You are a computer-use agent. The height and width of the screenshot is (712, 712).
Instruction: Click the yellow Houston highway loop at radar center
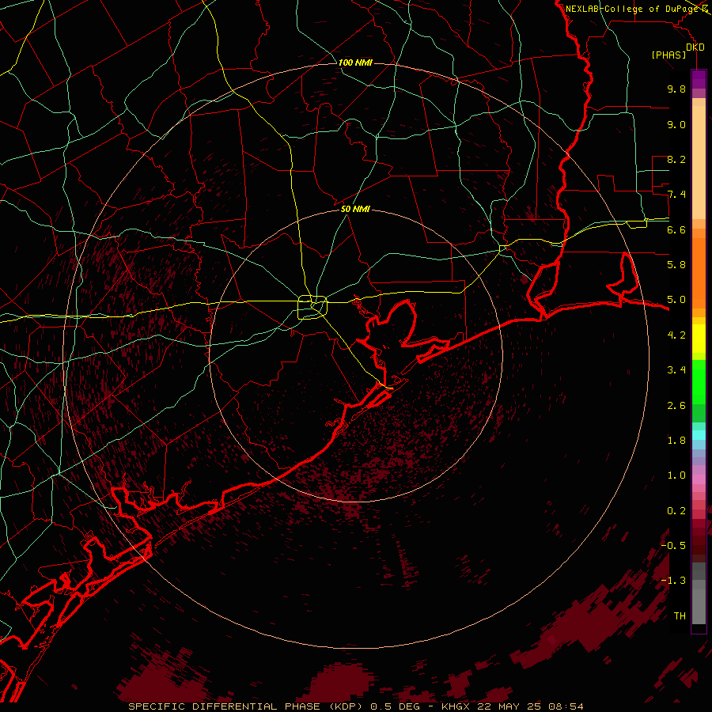pos(312,308)
